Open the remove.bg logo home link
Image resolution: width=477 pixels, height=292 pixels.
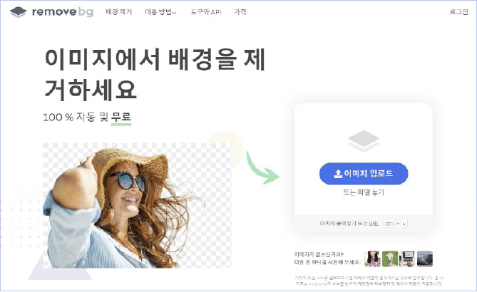(x=52, y=12)
